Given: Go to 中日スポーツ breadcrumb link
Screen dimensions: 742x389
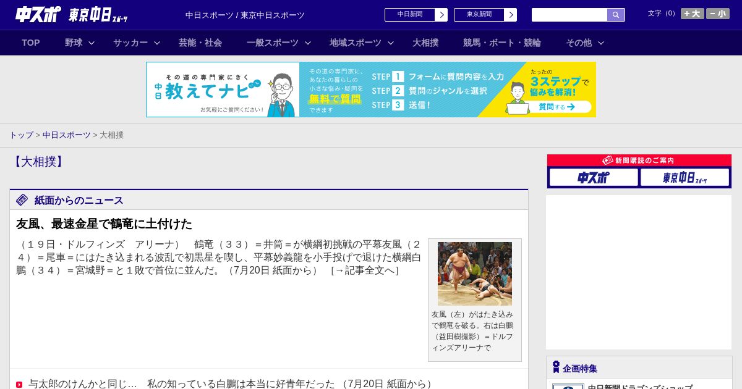Looking at the screenshot, I should (x=67, y=135).
